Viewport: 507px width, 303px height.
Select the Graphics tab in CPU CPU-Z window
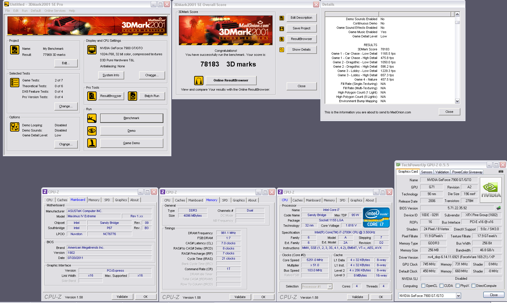coord(356,200)
